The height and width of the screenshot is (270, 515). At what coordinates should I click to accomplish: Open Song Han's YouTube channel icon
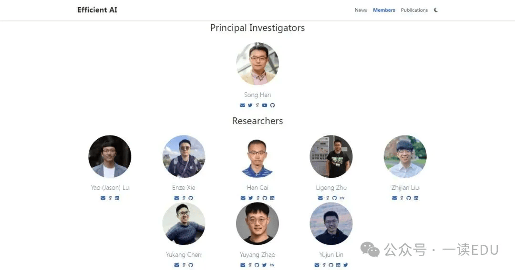point(265,106)
